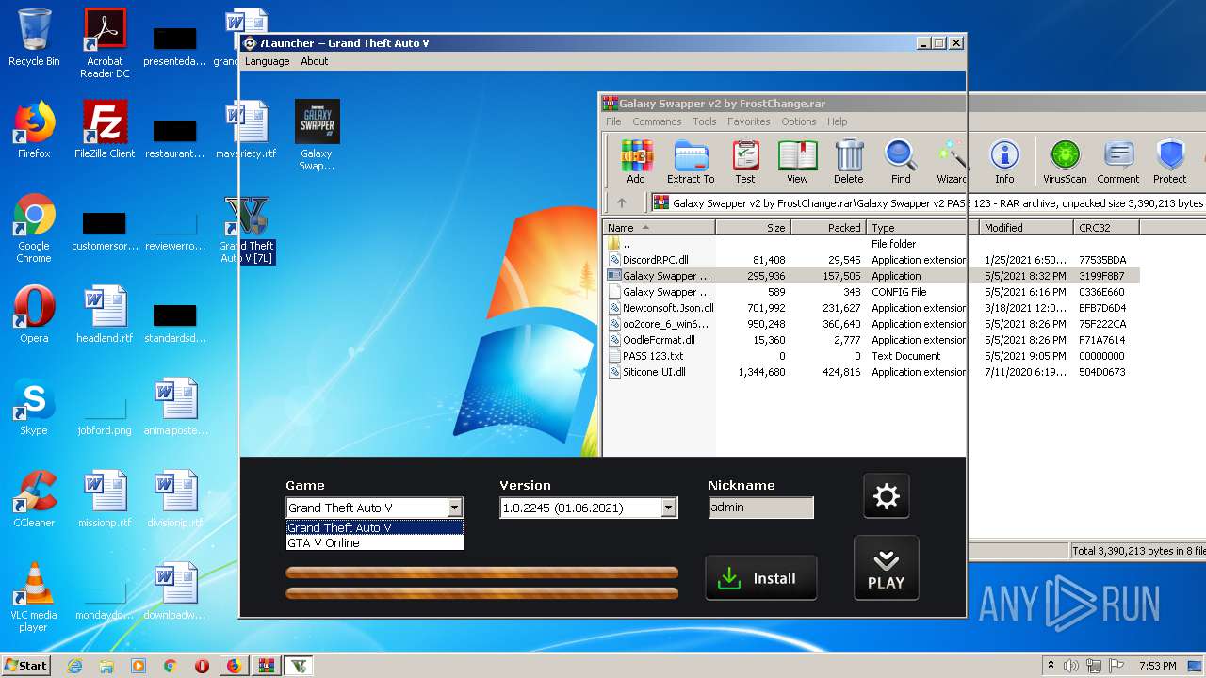Click the Extract To icon in WinRAR
The height and width of the screenshot is (678, 1206).
[691, 161]
